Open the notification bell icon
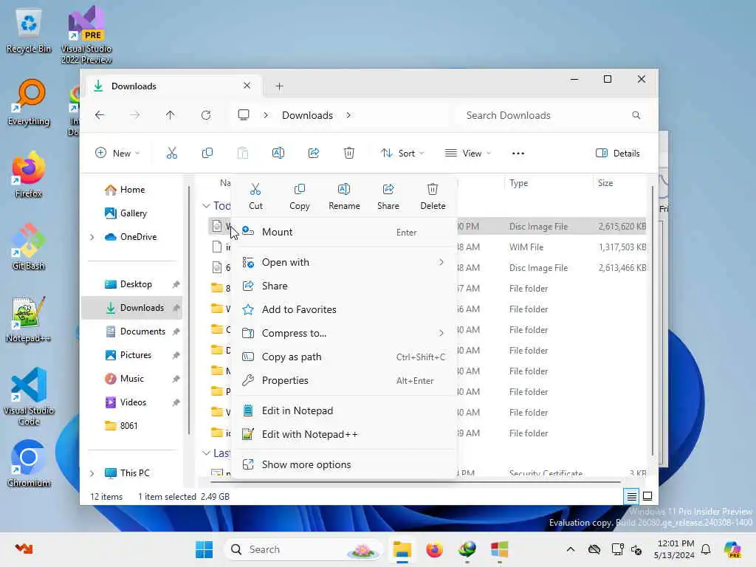 click(x=706, y=549)
